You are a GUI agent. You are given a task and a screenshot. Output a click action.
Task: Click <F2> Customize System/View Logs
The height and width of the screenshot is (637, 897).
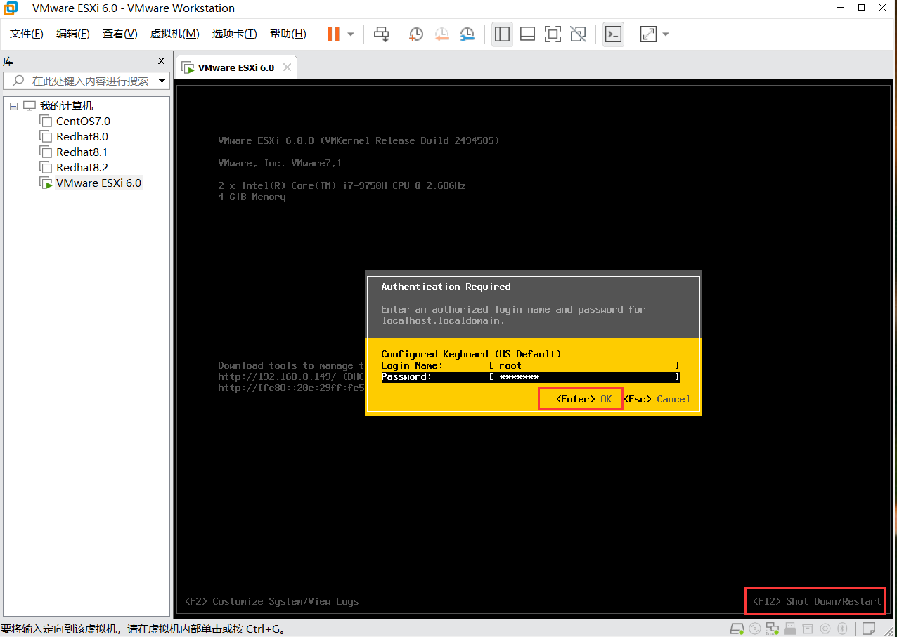(x=272, y=601)
